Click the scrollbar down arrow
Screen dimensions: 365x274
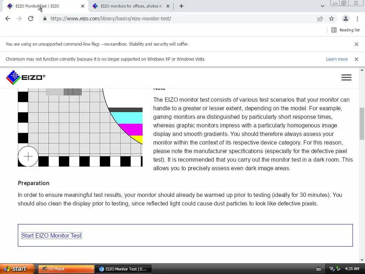pyautogui.click(x=362, y=260)
